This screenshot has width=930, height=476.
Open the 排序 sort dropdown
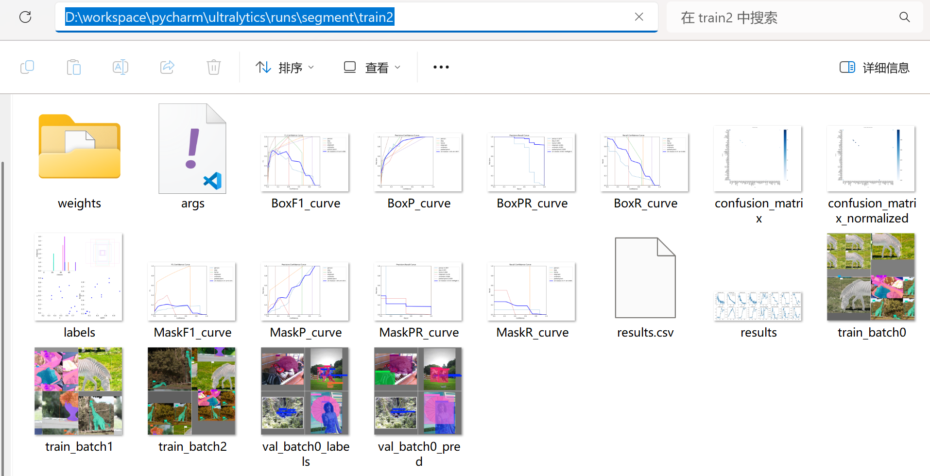285,67
